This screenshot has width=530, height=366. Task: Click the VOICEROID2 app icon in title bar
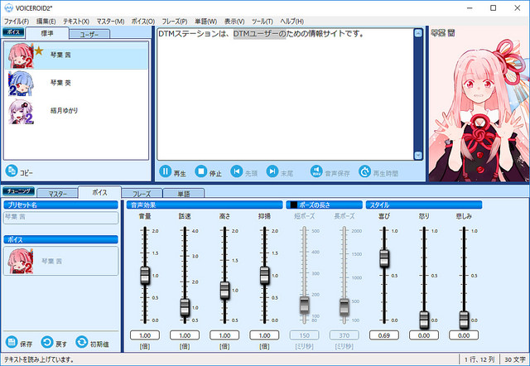(x=8, y=7)
